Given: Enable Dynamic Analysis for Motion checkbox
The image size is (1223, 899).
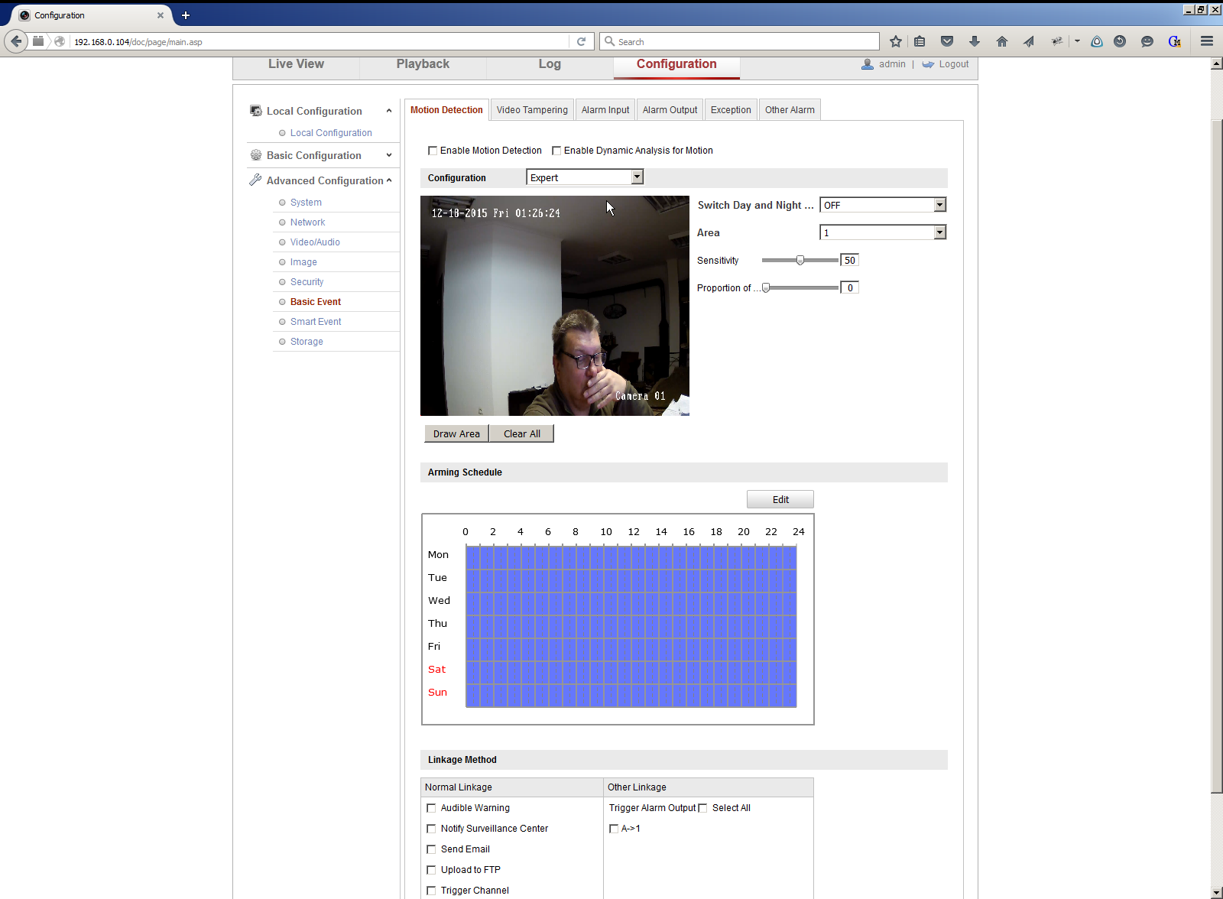Looking at the screenshot, I should pos(556,151).
